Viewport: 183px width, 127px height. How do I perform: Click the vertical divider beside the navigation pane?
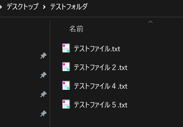pos(50,74)
